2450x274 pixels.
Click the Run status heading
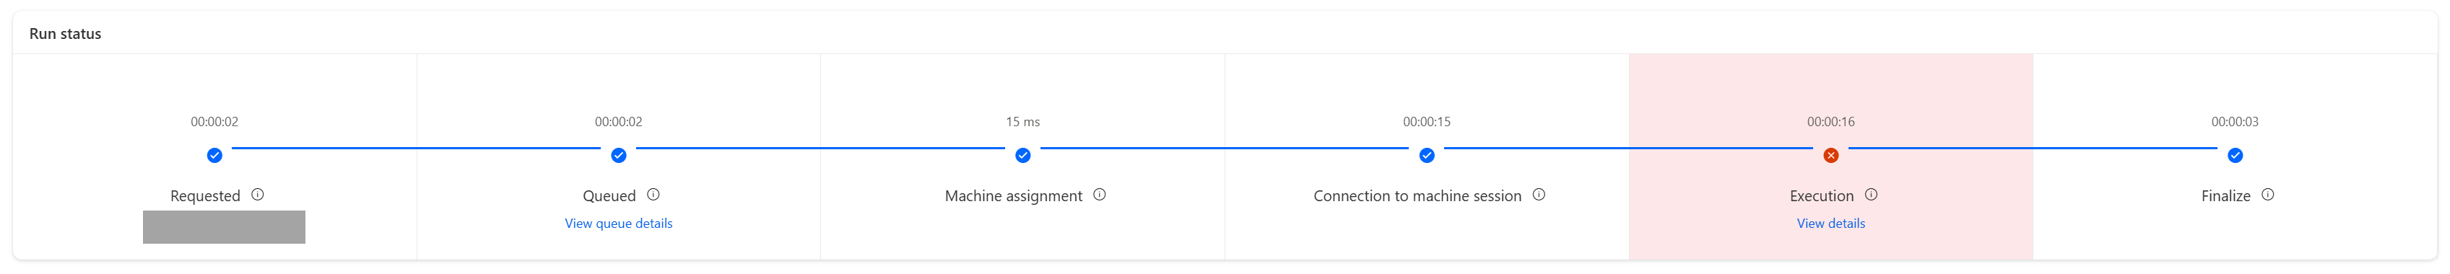(66, 33)
